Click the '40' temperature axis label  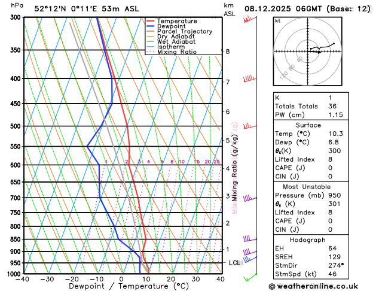221,279
